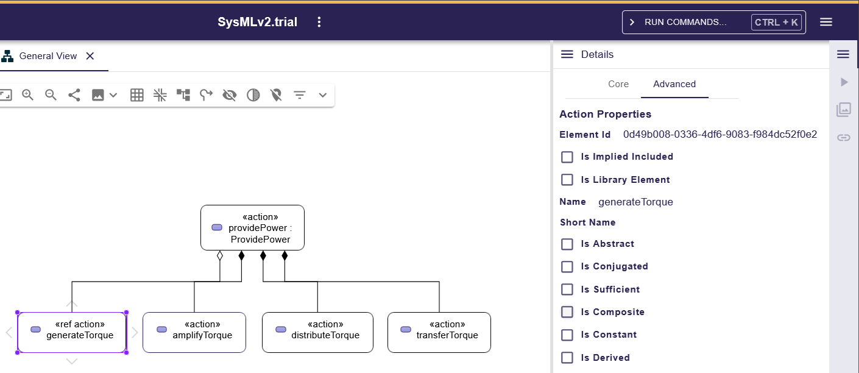
Task: Check the Is Composite checkbox
Action: point(567,312)
